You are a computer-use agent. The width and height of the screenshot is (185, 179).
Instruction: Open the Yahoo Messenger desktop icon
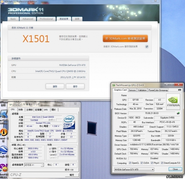(3, 168)
